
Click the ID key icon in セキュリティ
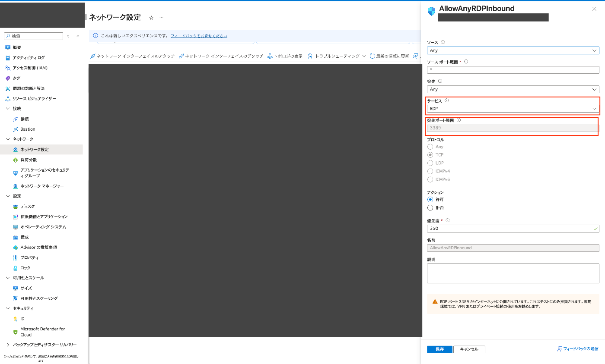[16, 319]
